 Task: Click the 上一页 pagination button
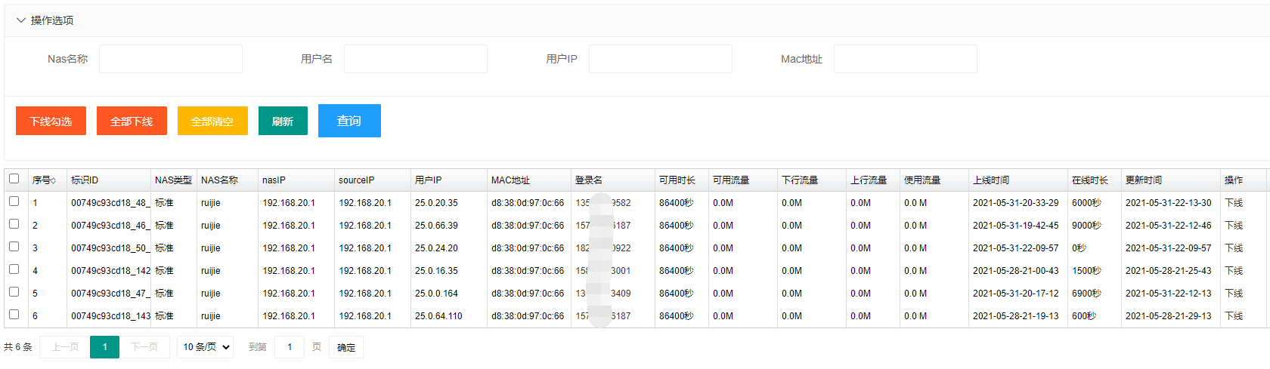click(65, 347)
